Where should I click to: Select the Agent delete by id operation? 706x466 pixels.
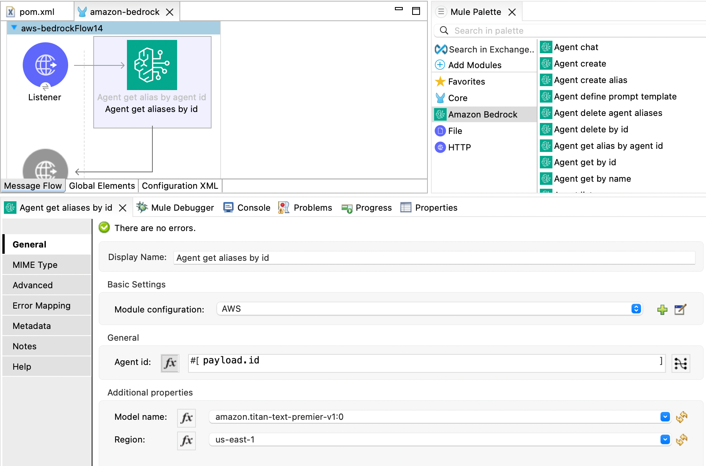point(584,129)
